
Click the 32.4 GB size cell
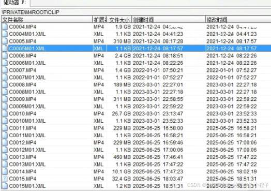[x=122, y=179]
